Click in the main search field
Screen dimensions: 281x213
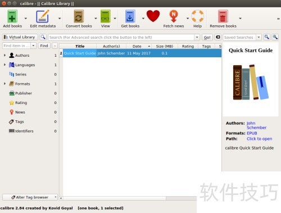click(121, 37)
